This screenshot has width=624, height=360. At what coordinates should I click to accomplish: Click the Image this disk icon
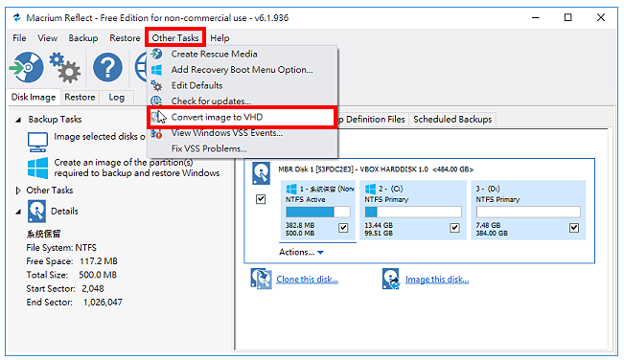391,279
